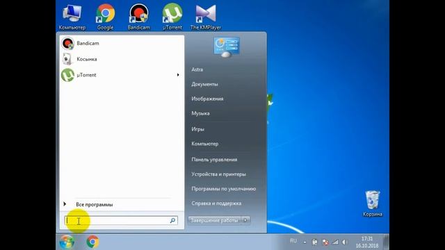445x250 pixels.
Task: Open Музыка from Start menu
Action: click(200, 113)
